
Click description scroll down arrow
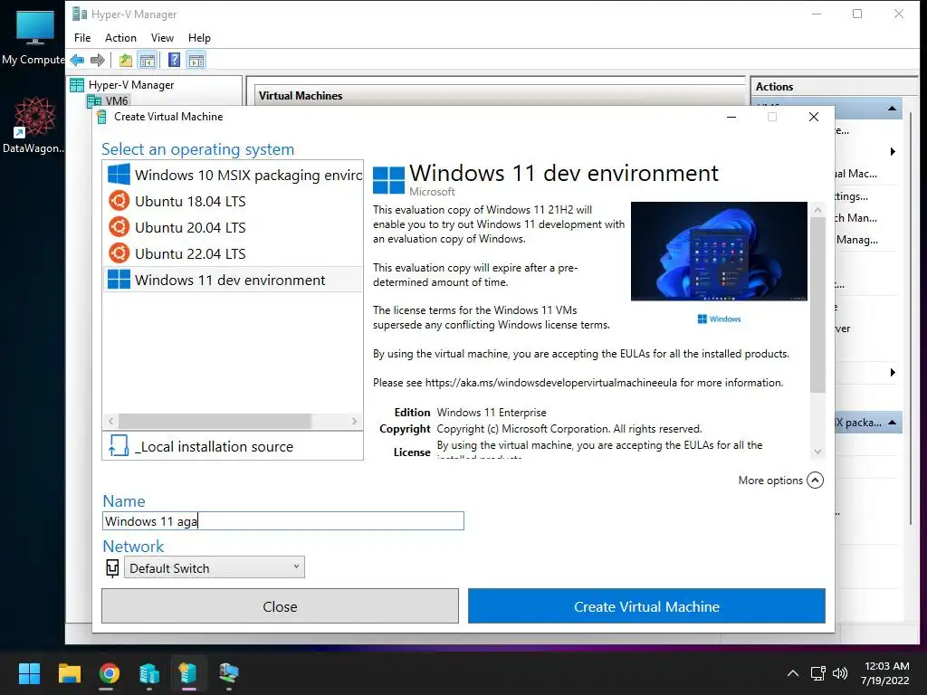(817, 452)
